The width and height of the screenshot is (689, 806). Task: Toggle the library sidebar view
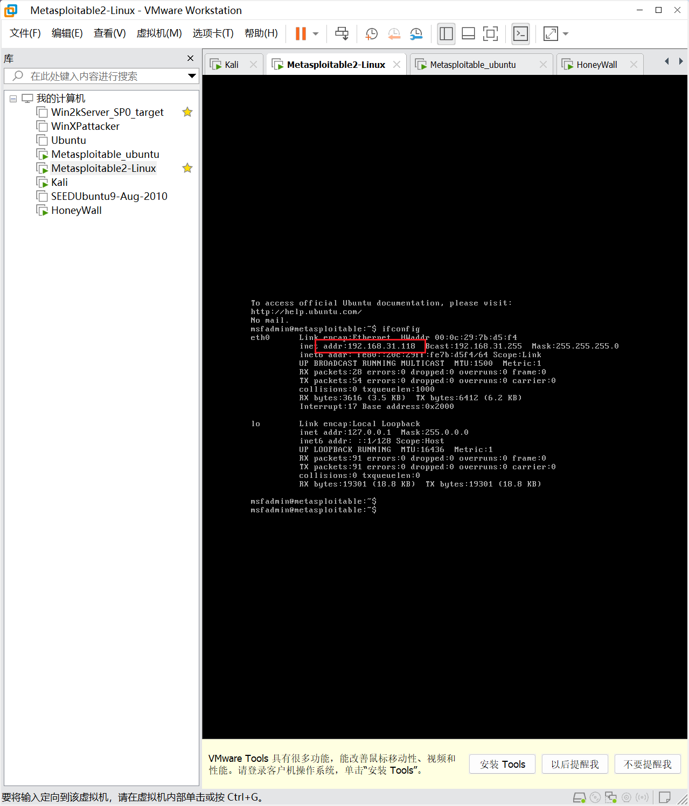click(446, 33)
